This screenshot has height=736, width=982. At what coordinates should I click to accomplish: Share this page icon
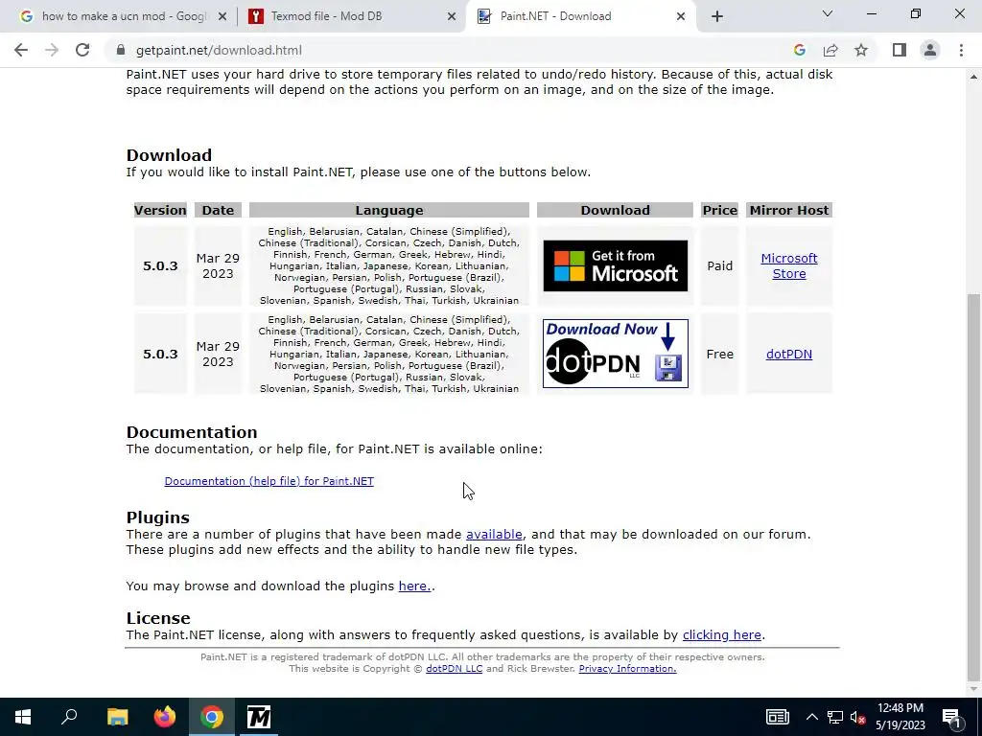(x=830, y=50)
